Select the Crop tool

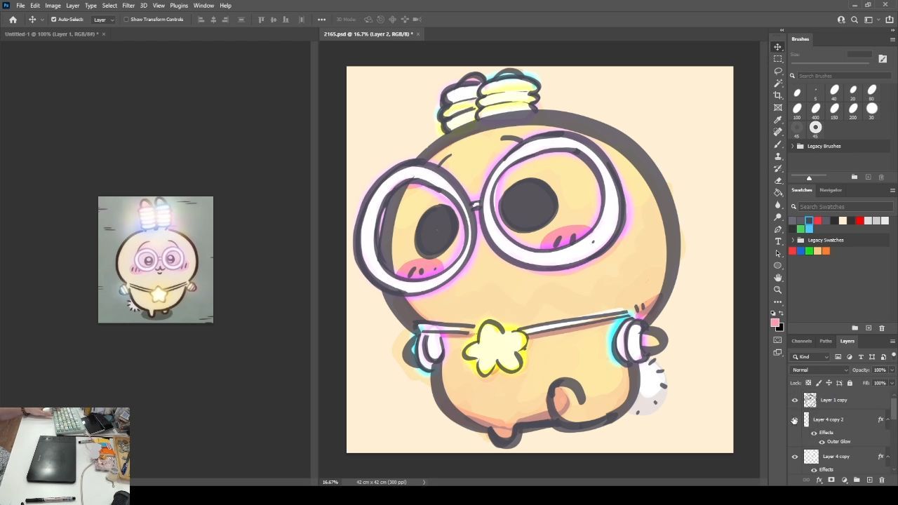[x=778, y=95]
